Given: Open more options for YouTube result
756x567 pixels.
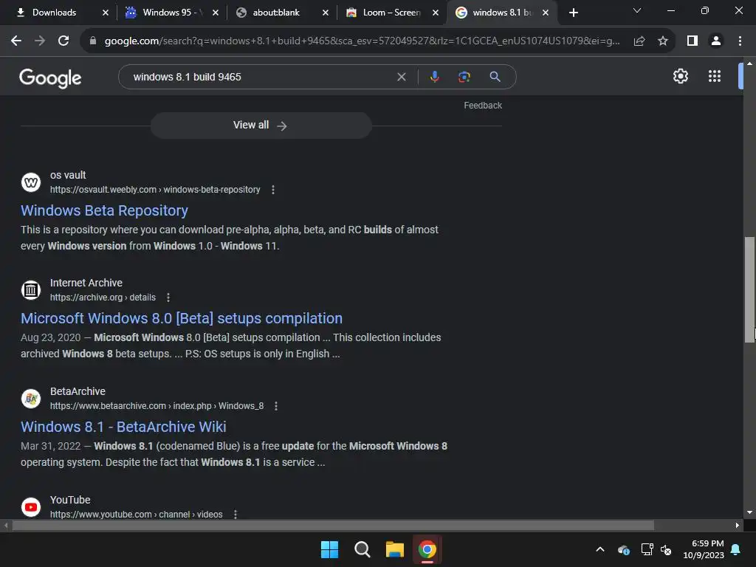Looking at the screenshot, I should point(236,515).
